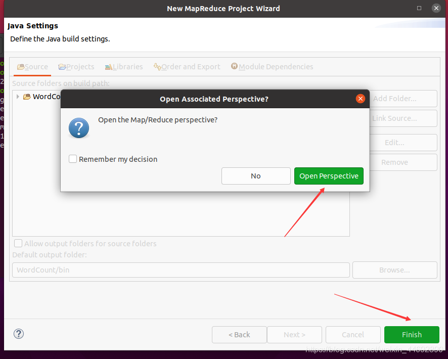448x359 pixels.
Task: Open the Libraries tab
Action: tap(124, 66)
